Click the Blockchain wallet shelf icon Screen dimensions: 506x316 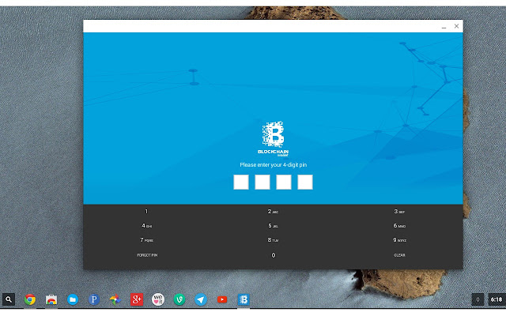click(244, 299)
